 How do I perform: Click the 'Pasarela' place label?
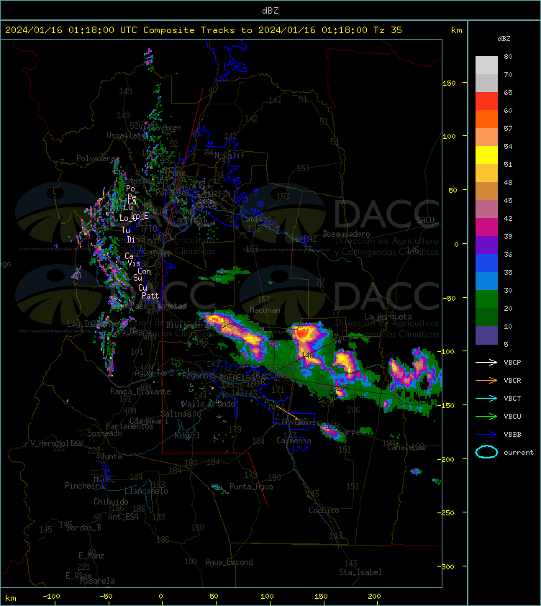coord(97,581)
